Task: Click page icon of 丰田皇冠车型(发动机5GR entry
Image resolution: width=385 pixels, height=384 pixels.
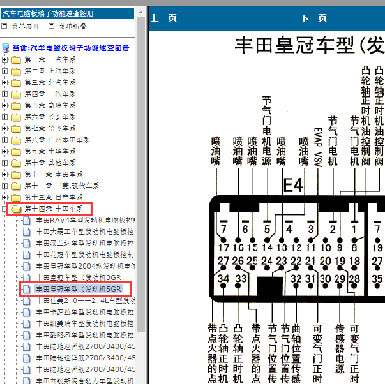Action: click(x=27, y=290)
